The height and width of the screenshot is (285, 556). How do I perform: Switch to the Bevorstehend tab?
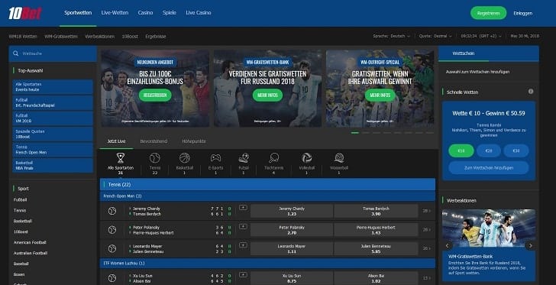154,141
